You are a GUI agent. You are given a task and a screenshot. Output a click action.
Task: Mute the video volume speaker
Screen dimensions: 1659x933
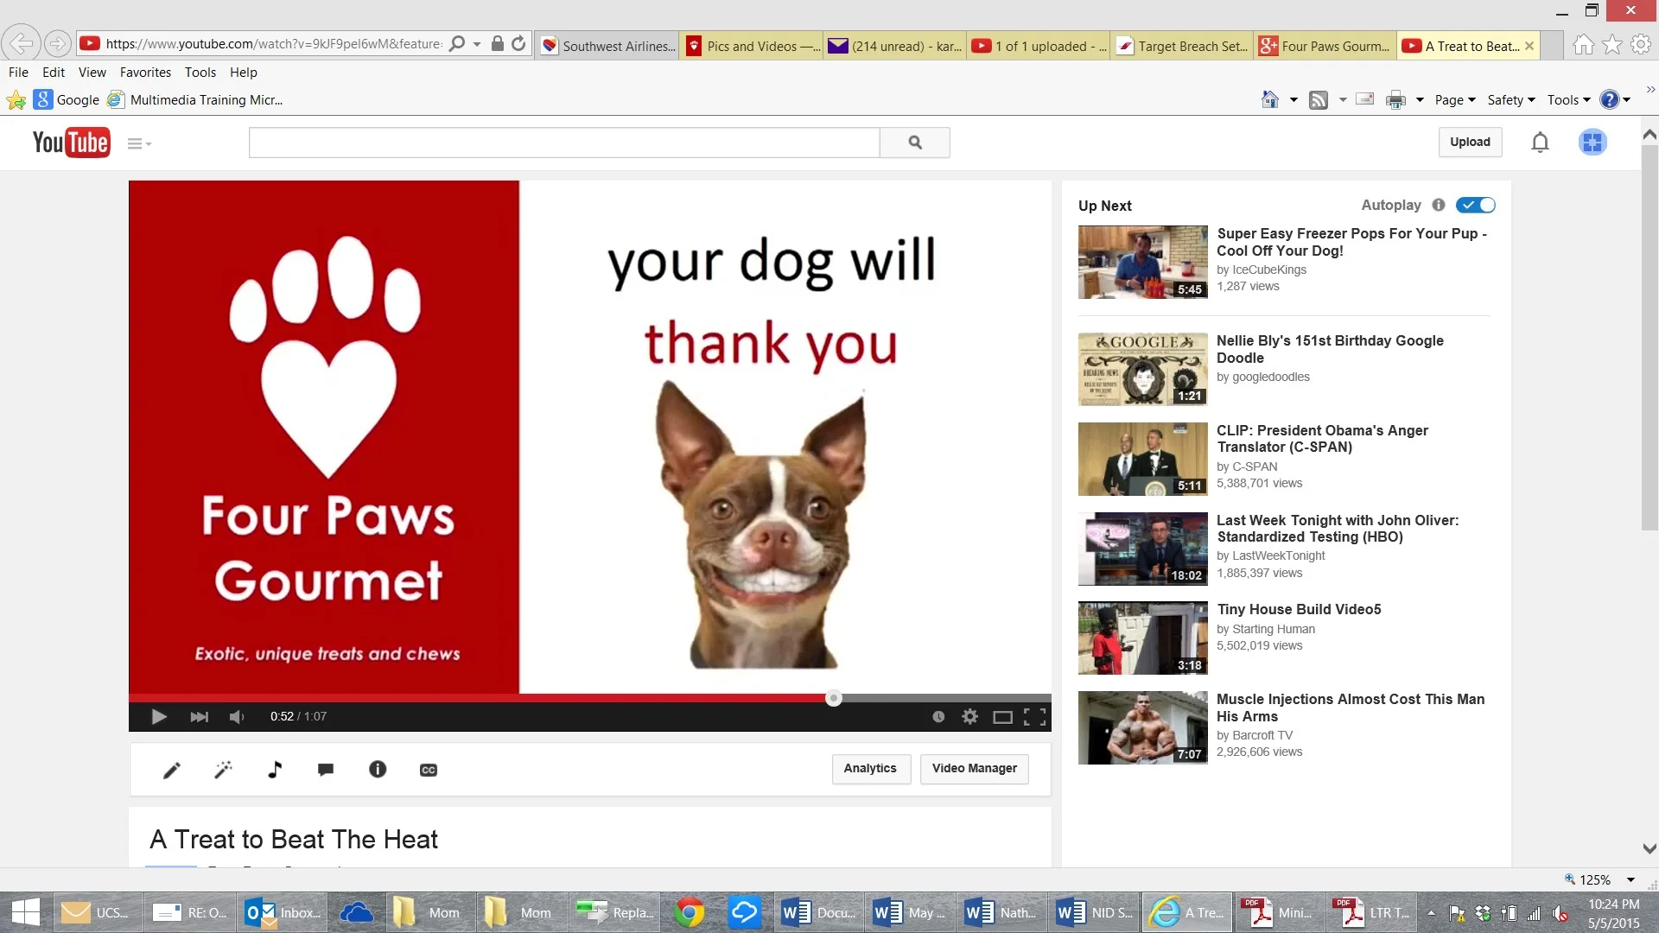pos(237,716)
